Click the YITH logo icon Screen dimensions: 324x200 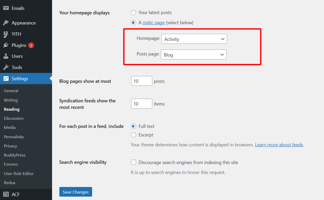tap(6, 34)
